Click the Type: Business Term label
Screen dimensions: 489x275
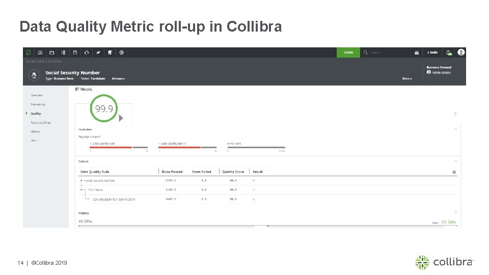coord(60,78)
